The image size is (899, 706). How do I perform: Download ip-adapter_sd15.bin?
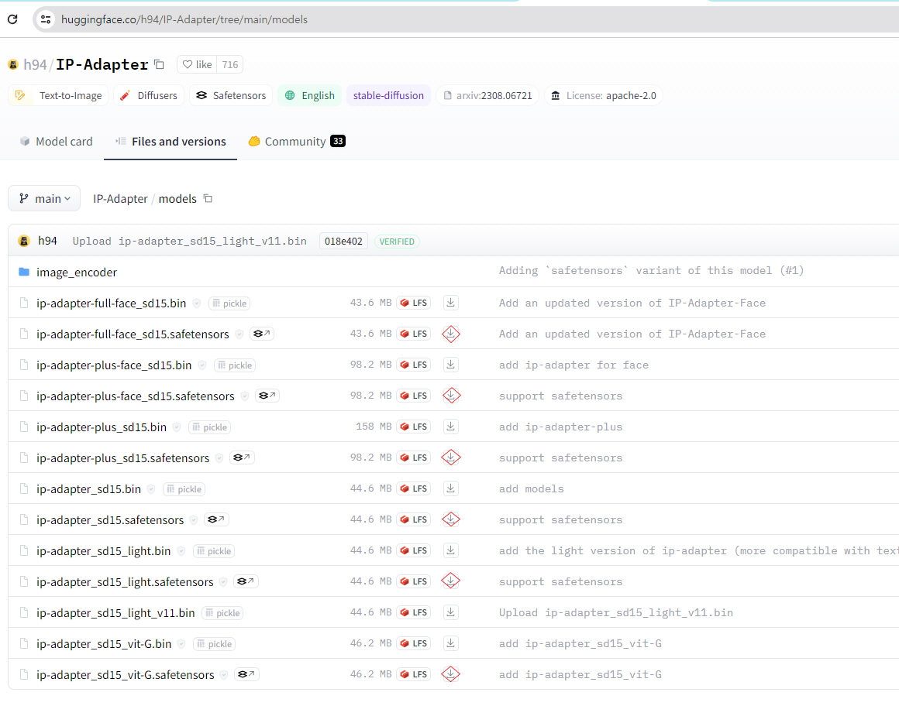450,488
